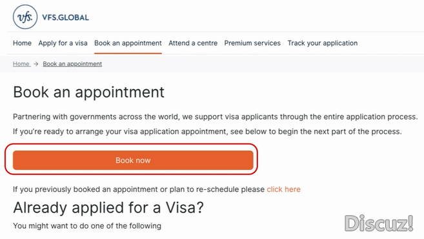Follow the orange click here link

click(x=284, y=189)
